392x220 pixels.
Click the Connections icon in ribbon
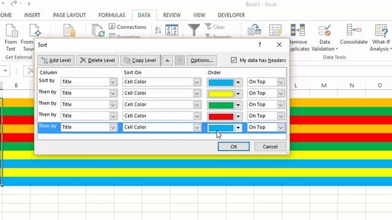pyautogui.click(x=111, y=27)
